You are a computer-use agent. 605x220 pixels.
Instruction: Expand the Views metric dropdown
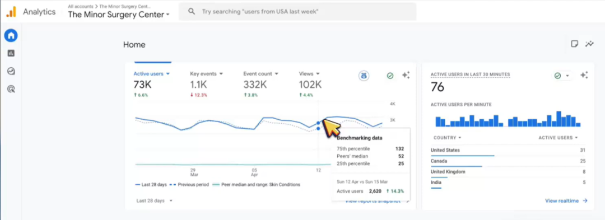[318, 73]
